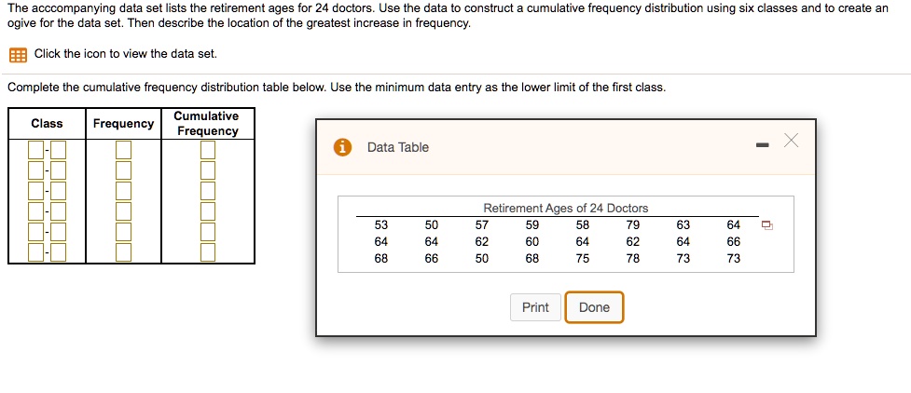Focus the fifth row Cumulative Frequency box
Viewport: 911px width, 393px height.
click(207, 231)
